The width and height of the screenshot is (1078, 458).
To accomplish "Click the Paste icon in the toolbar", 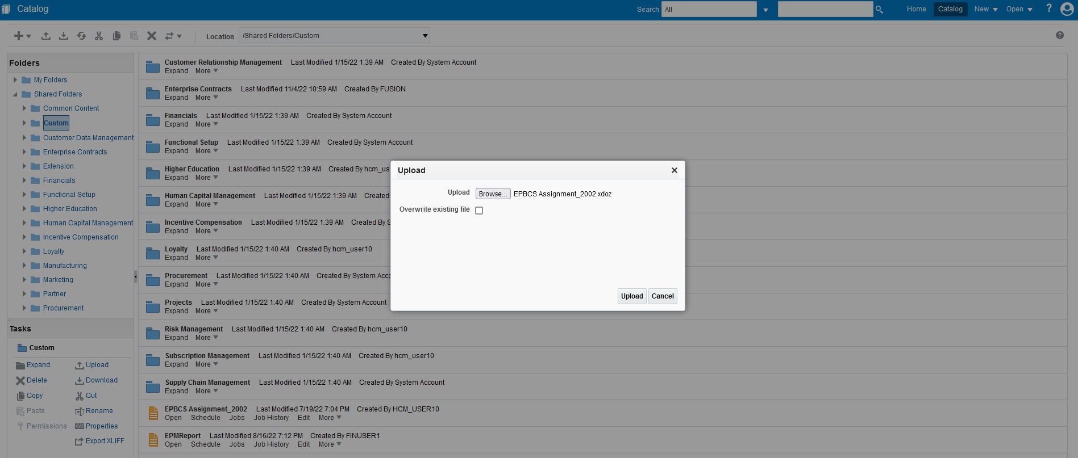I will pos(134,36).
